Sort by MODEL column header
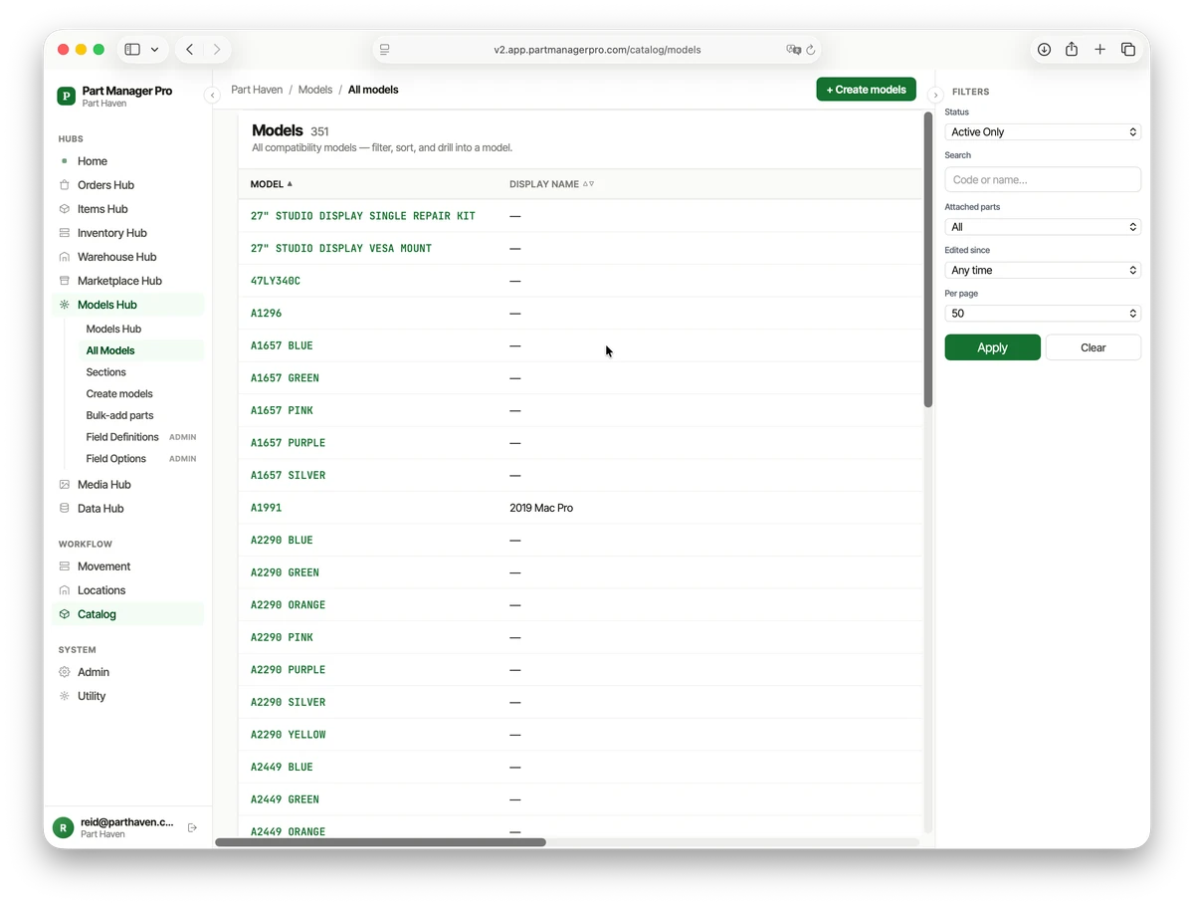 pos(272,184)
